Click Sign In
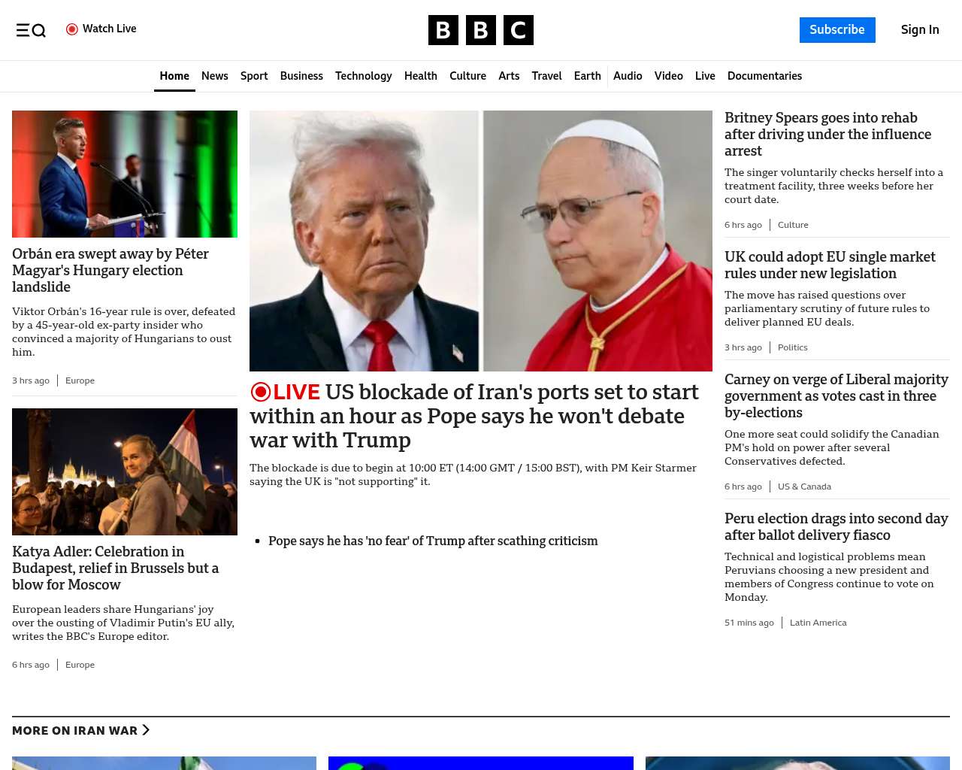Viewport: 962px width, 770px height. (x=920, y=30)
